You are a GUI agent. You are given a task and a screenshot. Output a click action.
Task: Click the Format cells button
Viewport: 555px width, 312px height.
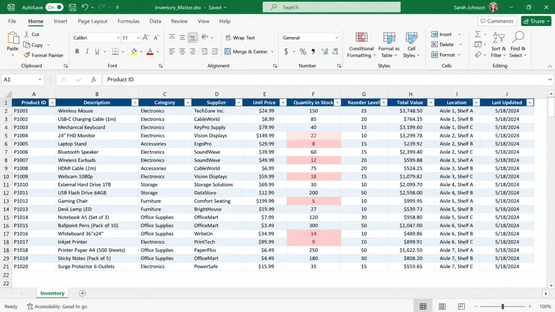(x=443, y=55)
